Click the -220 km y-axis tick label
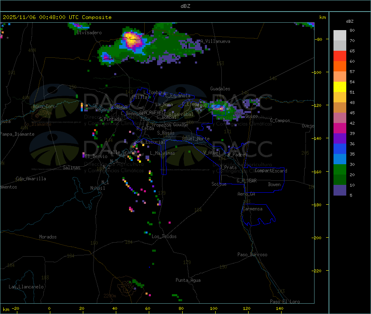This screenshot has height=314, width=371. pyautogui.click(x=317, y=271)
